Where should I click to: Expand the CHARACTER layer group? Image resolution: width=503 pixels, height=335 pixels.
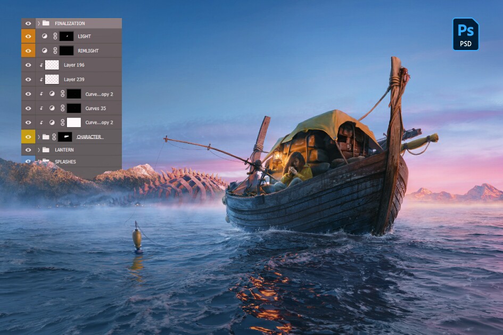pos(39,137)
